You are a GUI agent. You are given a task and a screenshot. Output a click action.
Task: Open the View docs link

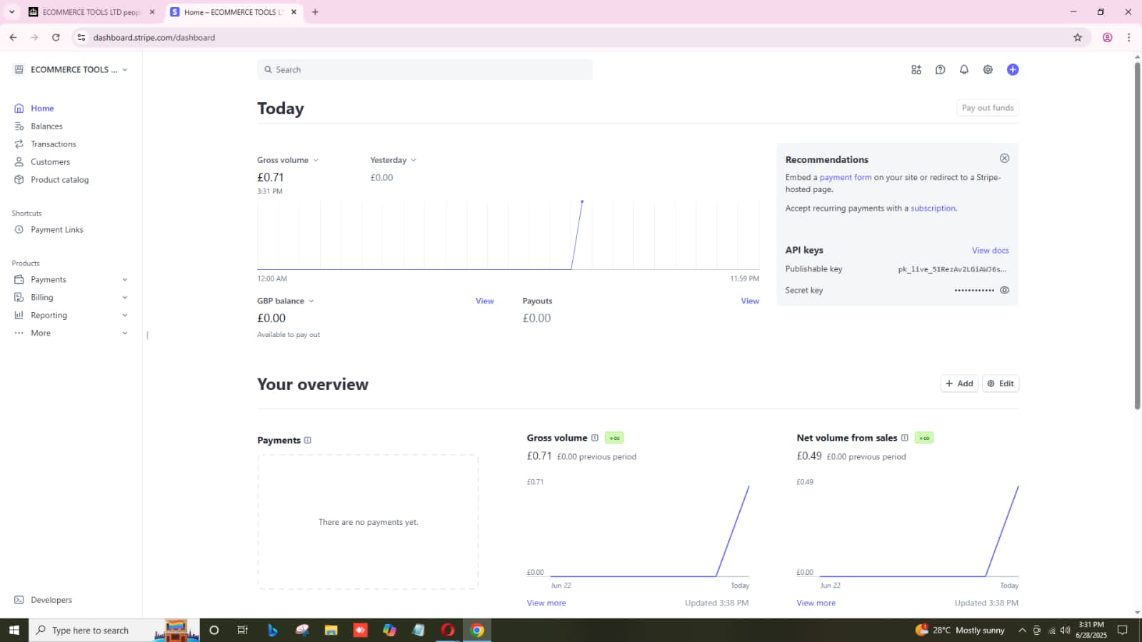[x=990, y=251]
